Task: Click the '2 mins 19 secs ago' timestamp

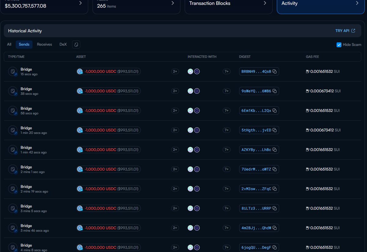Action: click(x=34, y=192)
